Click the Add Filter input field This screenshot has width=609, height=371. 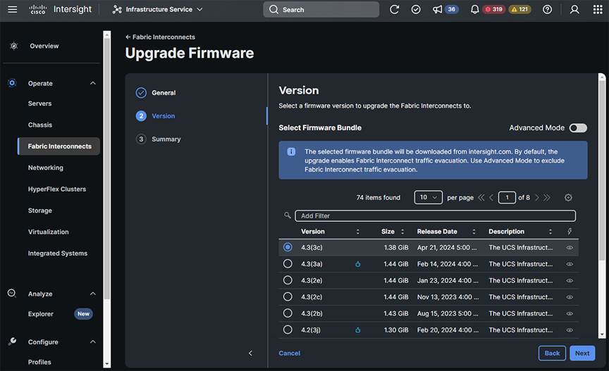click(x=435, y=215)
